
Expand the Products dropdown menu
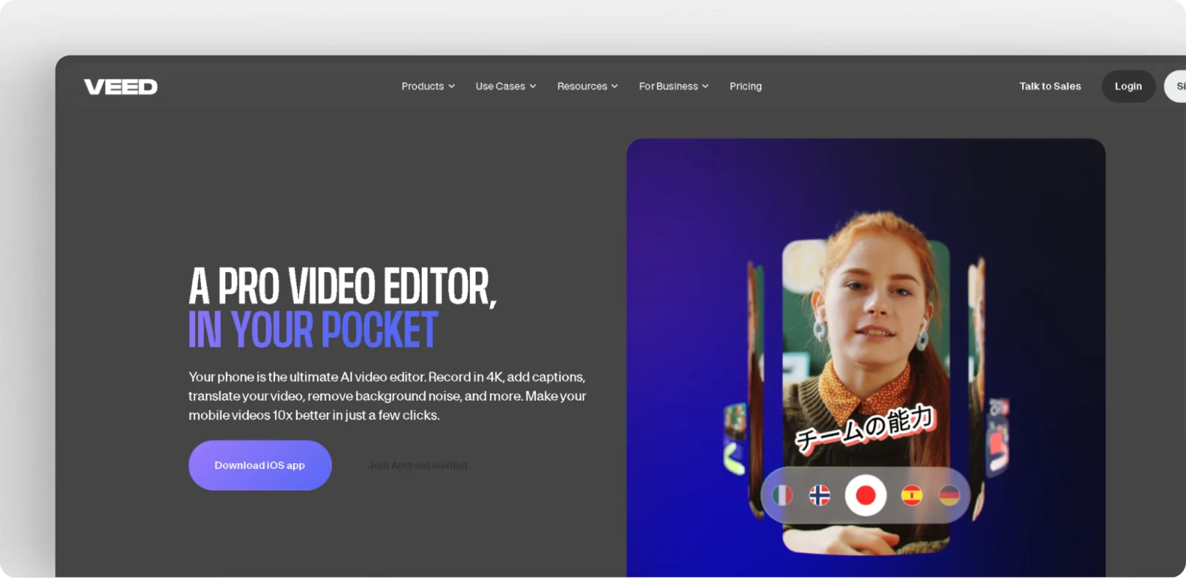[x=428, y=86]
